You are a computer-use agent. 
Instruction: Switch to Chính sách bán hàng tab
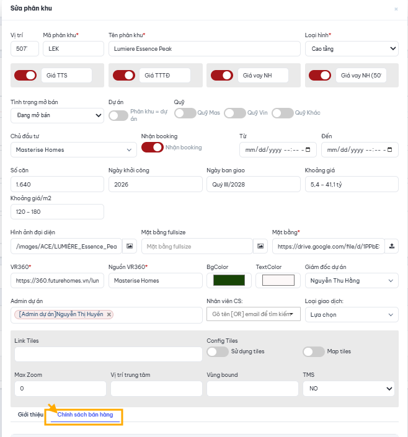85,415
